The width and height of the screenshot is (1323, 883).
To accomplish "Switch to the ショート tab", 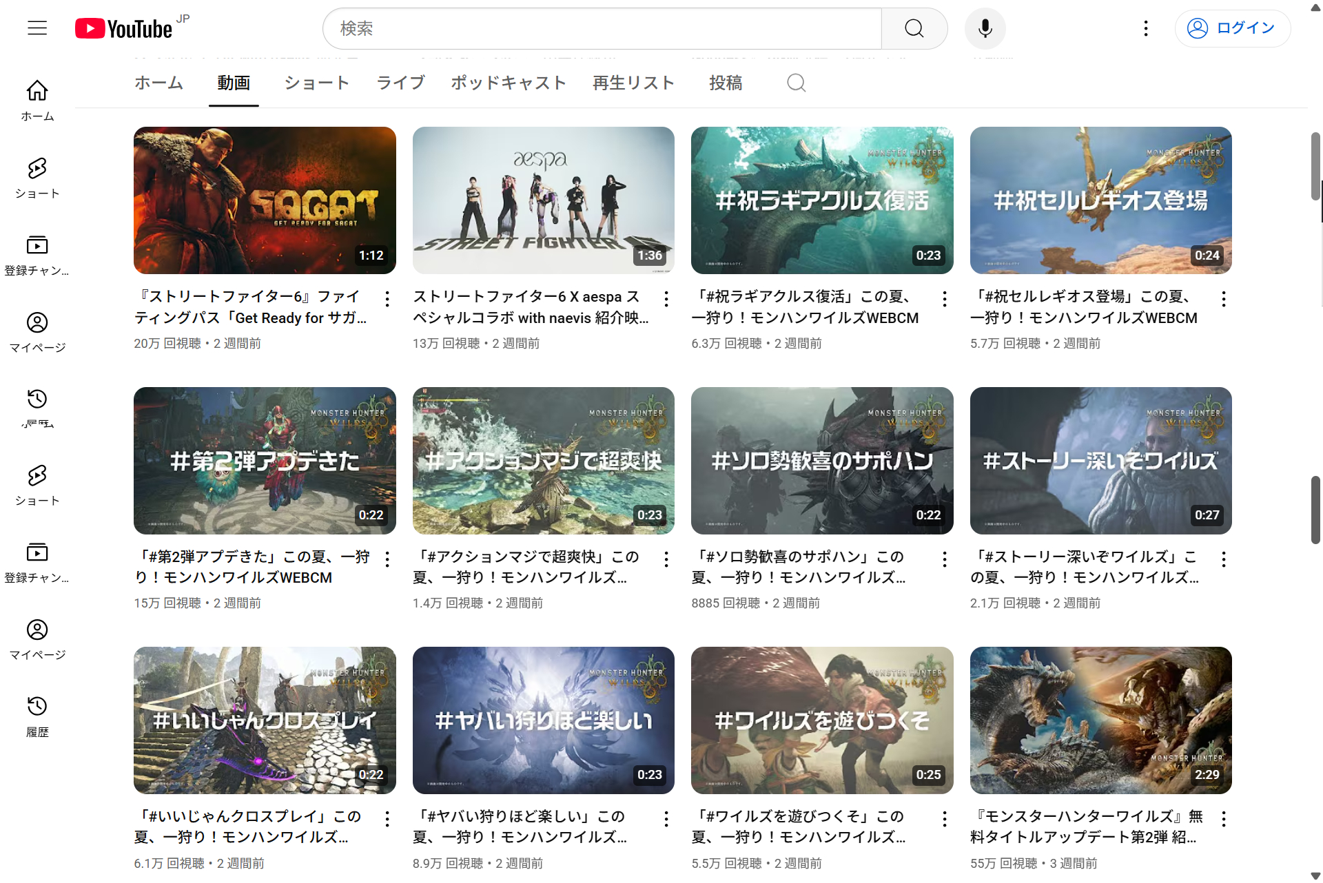I will click(x=316, y=83).
